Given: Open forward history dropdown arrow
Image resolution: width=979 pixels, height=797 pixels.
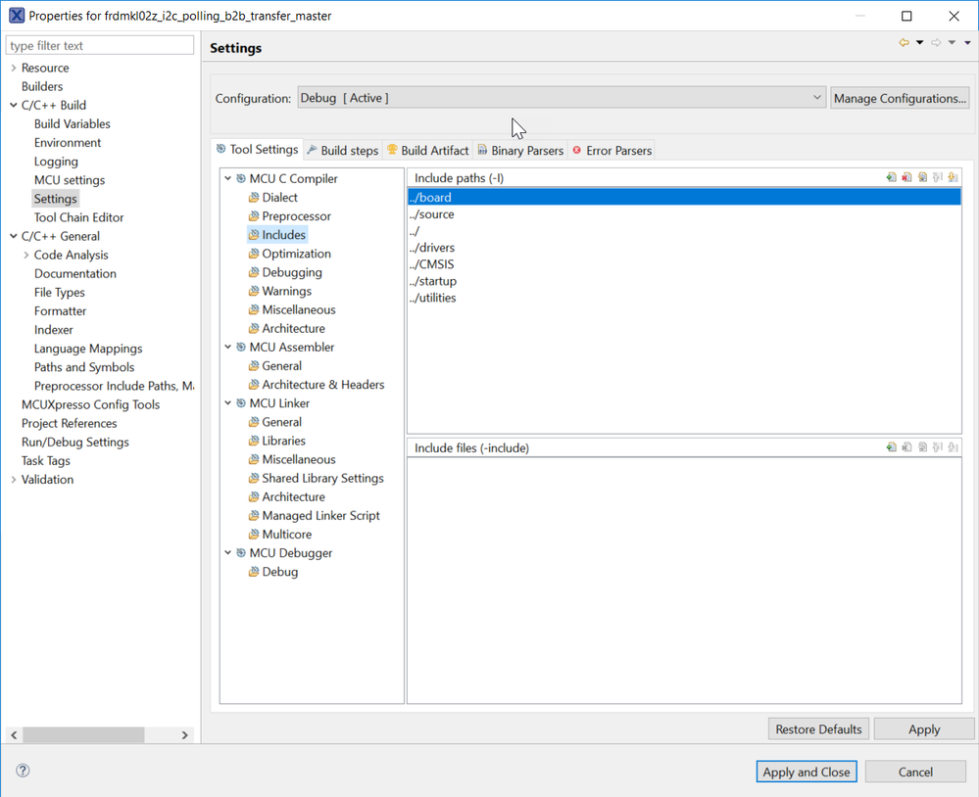Looking at the screenshot, I should (x=953, y=42).
